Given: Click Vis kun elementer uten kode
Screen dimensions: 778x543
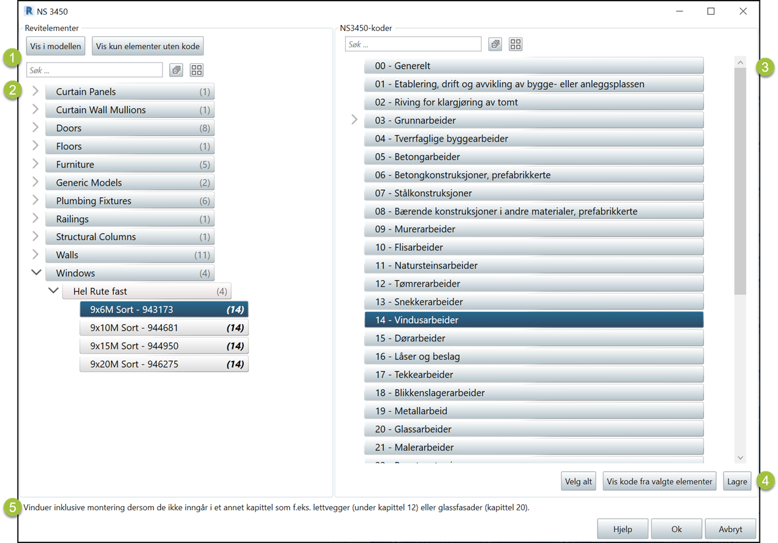Looking at the screenshot, I should point(148,46).
